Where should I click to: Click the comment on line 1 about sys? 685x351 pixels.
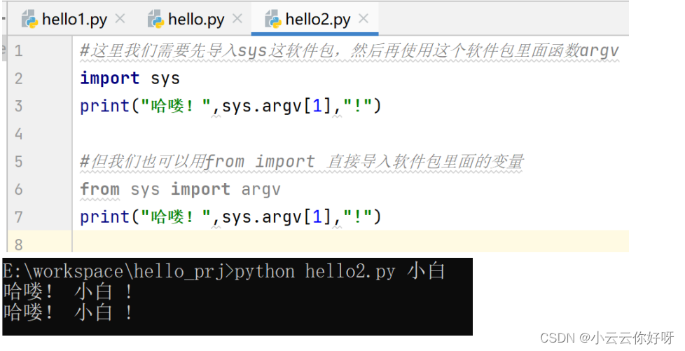coord(350,51)
